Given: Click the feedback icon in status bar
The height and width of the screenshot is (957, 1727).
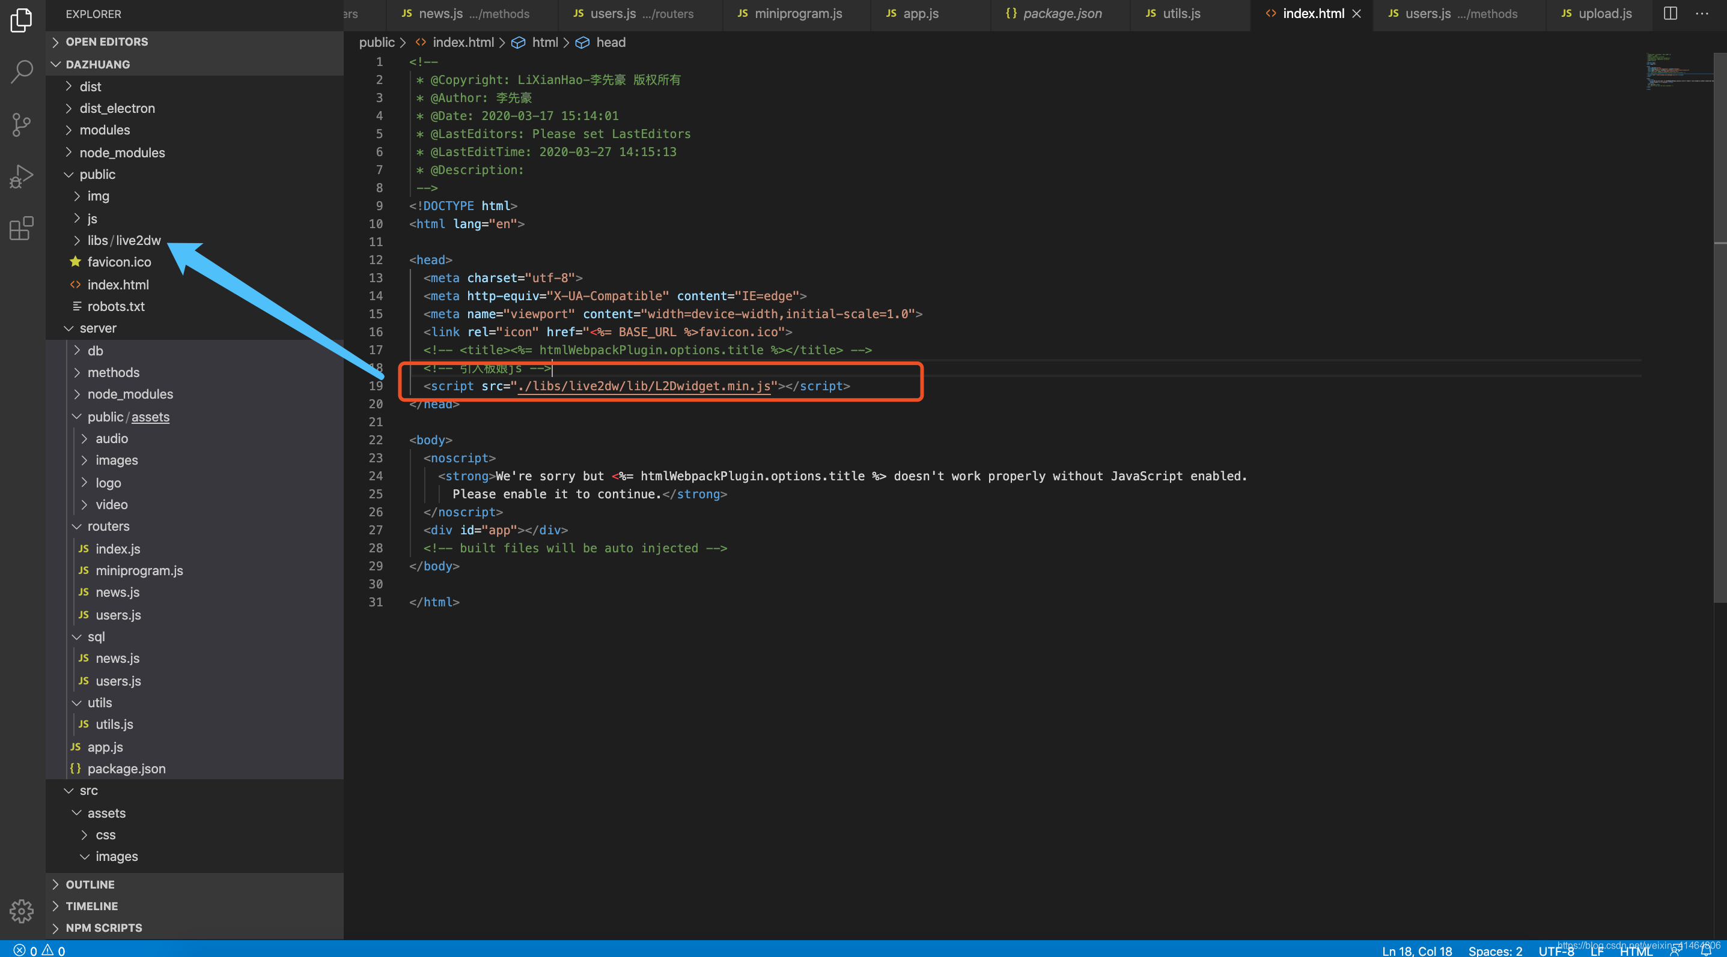Looking at the screenshot, I should 1675,950.
